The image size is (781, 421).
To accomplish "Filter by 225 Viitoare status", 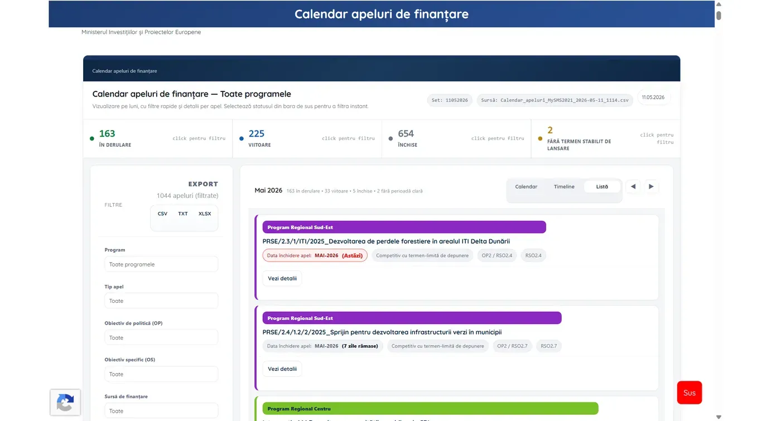I will click(x=307, y=138).
